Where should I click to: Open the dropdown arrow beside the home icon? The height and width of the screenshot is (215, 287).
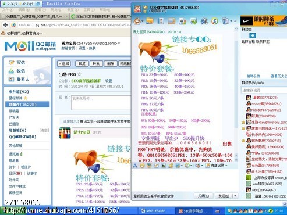point(143,21)
